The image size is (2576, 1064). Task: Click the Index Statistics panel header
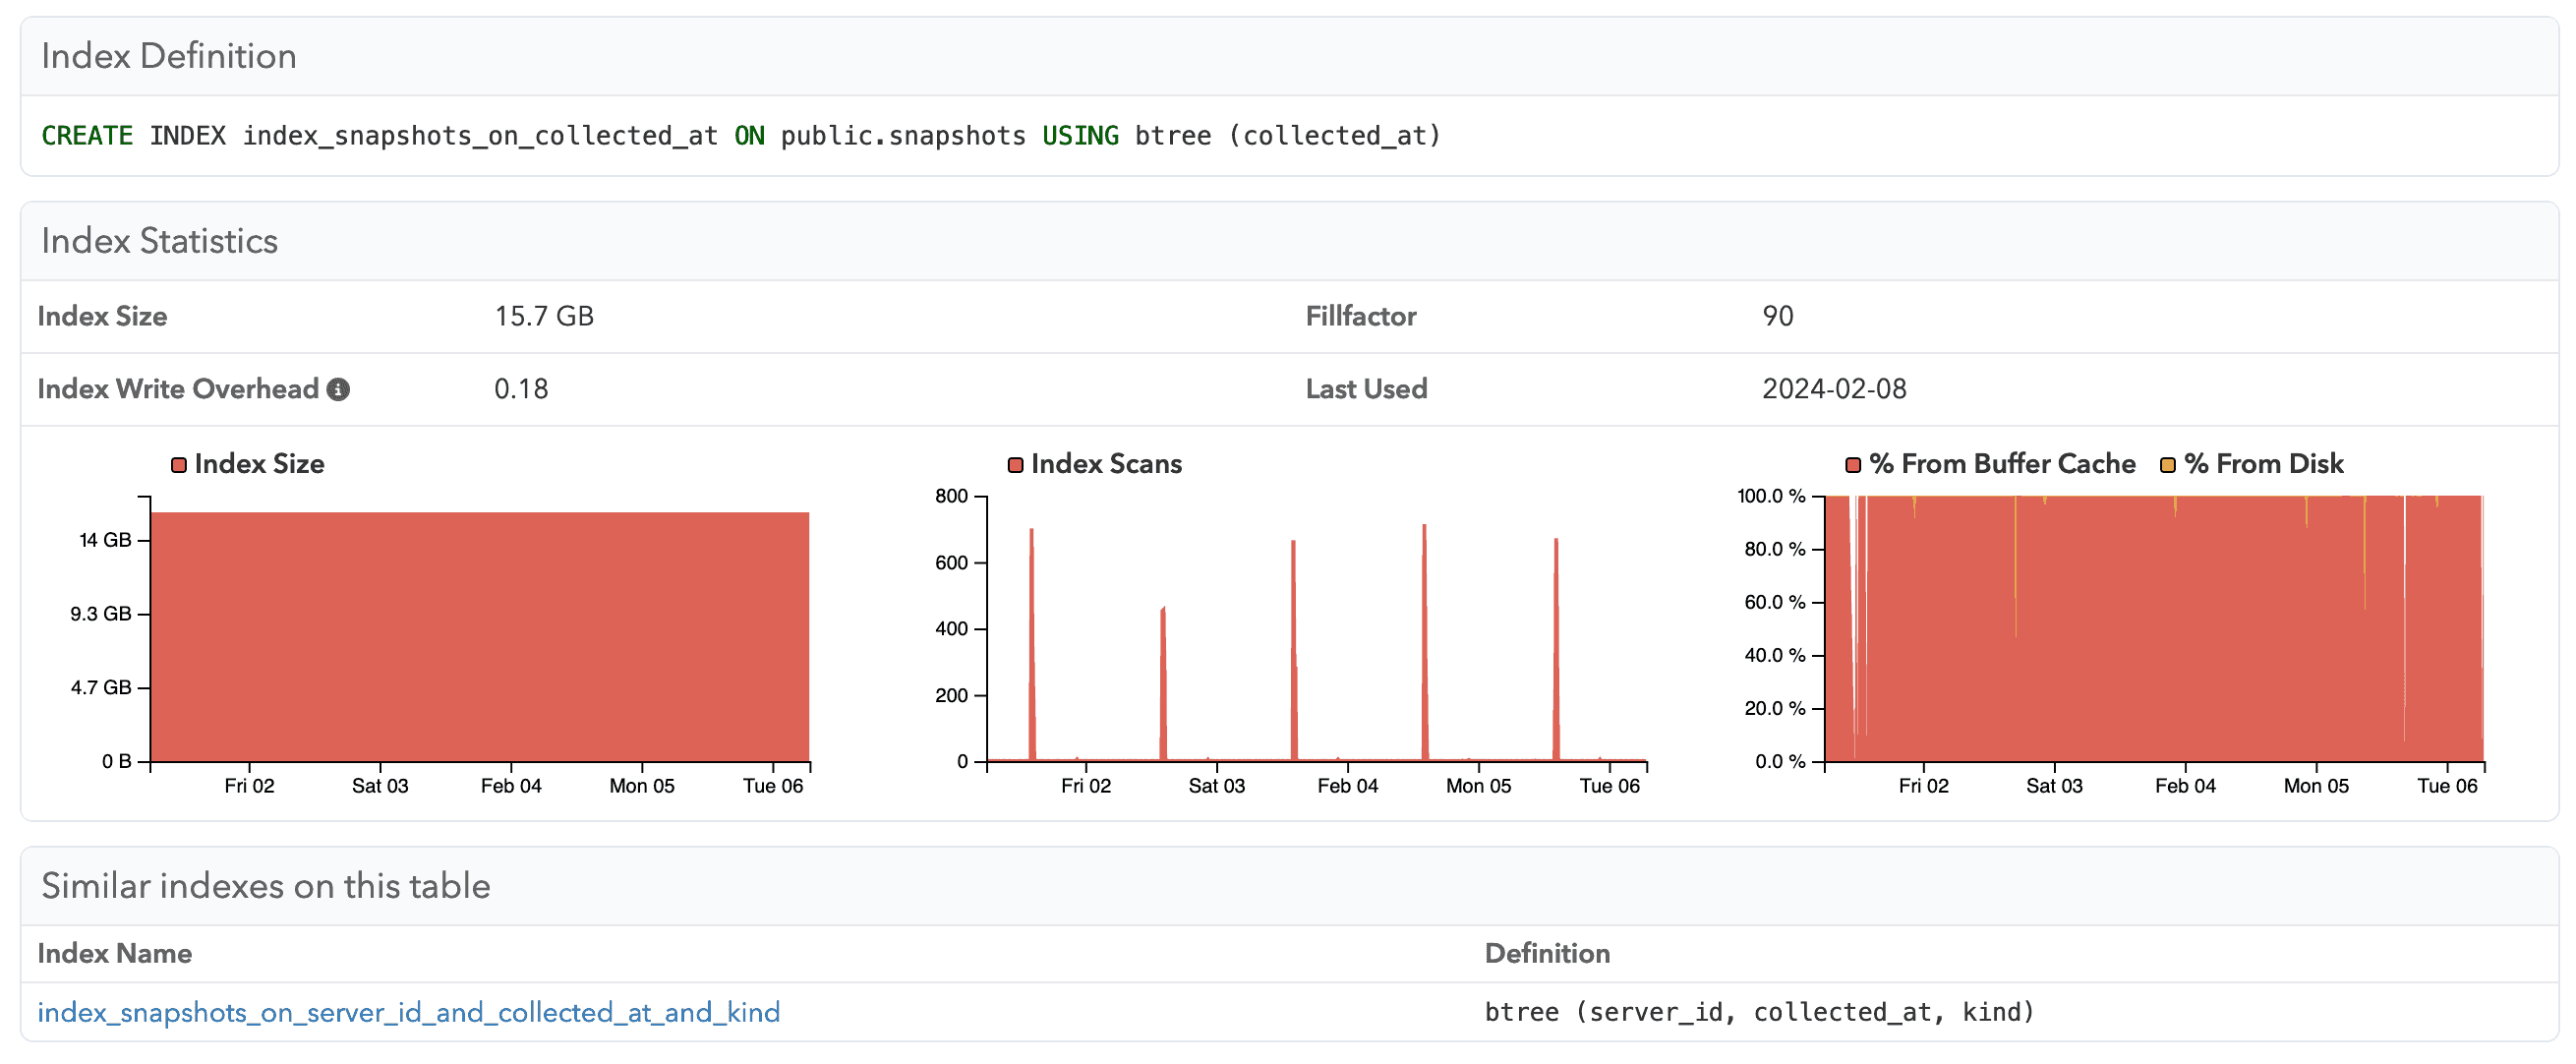[160, 241]
